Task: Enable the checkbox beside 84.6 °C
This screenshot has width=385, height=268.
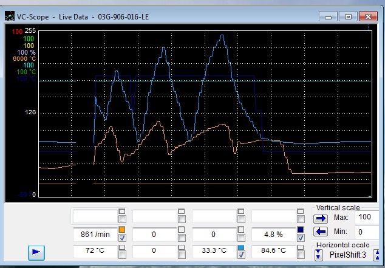Action: point(301,255)
